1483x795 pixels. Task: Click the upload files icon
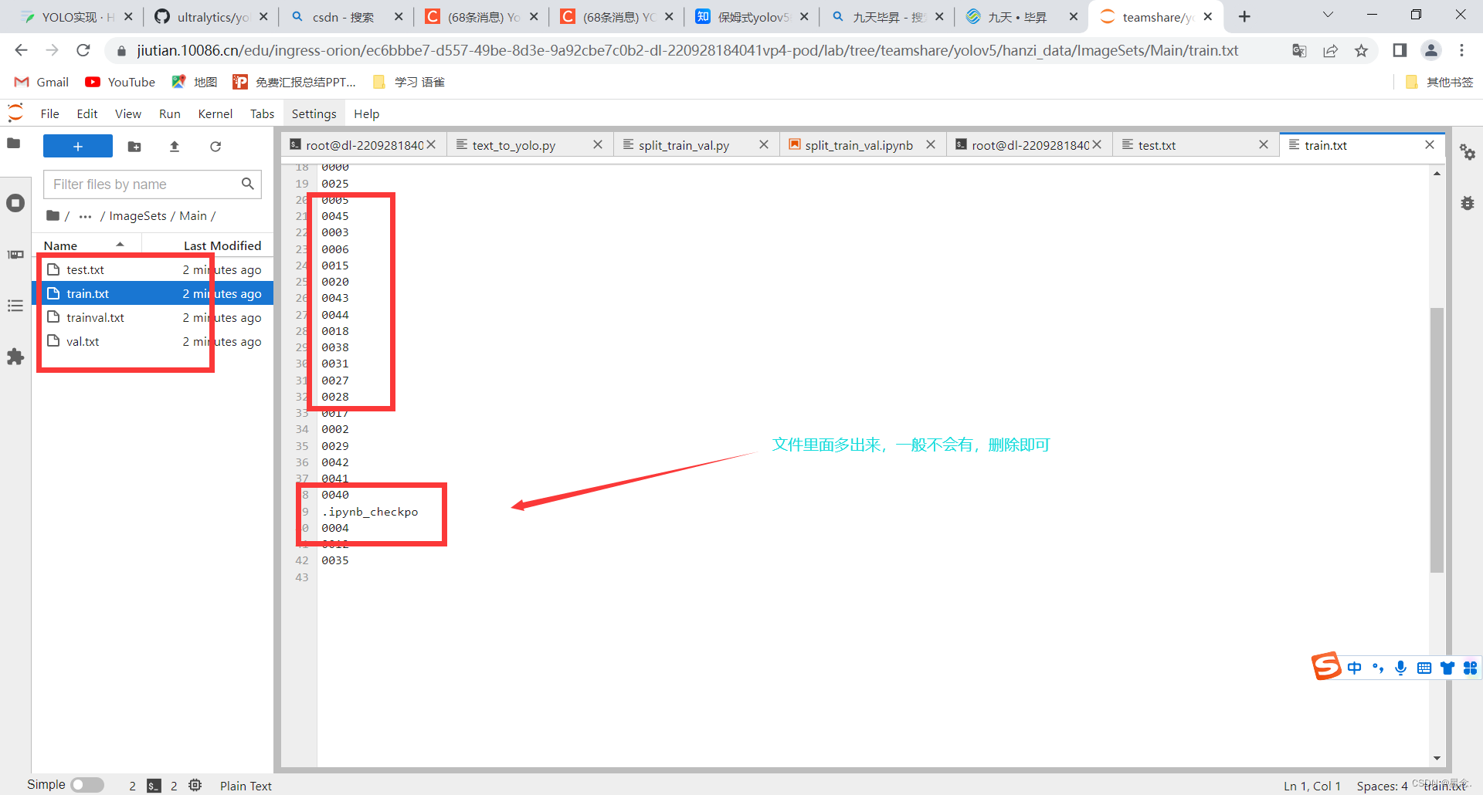(175, 146)
